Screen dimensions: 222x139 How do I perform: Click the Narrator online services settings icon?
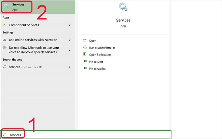point(4,40)
